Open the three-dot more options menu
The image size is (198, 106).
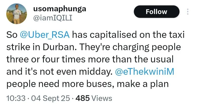(x=188, y=12)
